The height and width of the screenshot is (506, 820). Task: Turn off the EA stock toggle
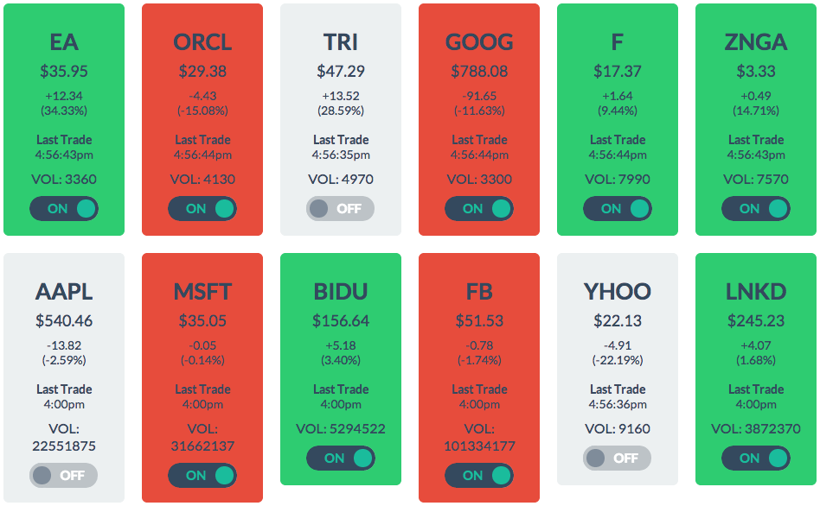pos(64,208)
